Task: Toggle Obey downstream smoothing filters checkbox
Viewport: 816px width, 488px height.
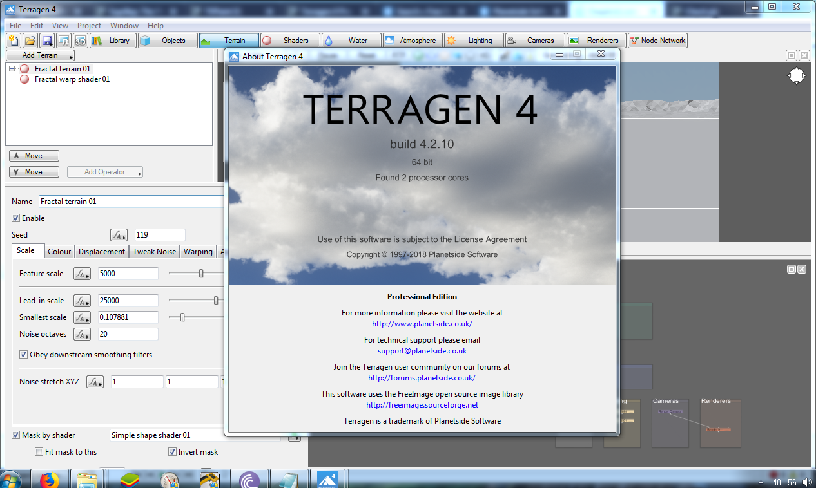Action: (x=24, y=355)
